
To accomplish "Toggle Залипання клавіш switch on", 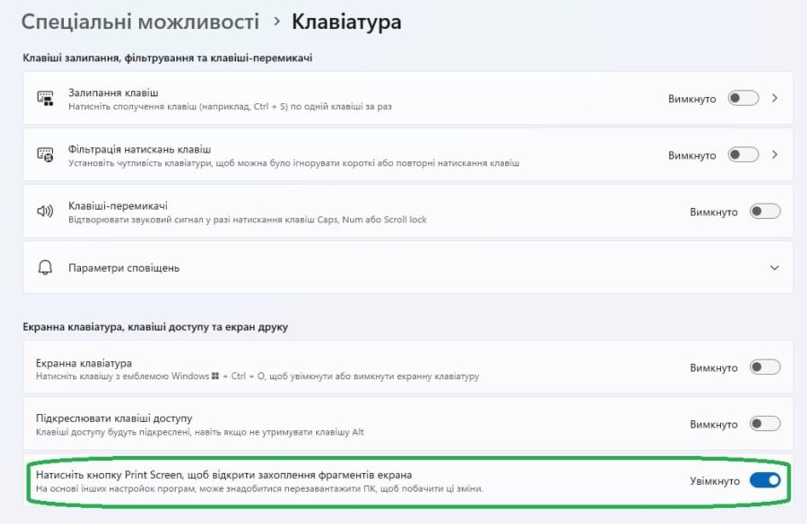I will 743,98.
